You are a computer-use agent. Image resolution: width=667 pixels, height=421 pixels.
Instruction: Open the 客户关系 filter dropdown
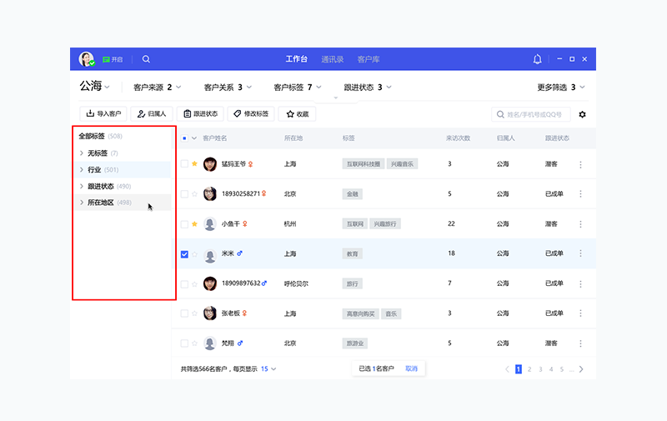228,88
